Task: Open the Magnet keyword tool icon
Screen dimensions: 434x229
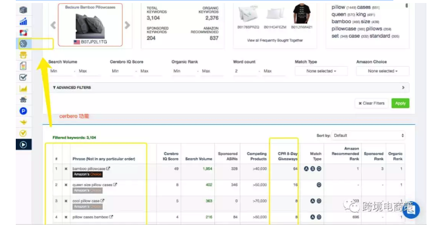Action: click(23, 33)
